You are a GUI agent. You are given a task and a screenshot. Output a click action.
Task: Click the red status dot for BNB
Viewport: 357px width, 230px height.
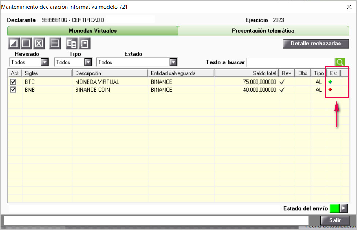tap(330, 90)
